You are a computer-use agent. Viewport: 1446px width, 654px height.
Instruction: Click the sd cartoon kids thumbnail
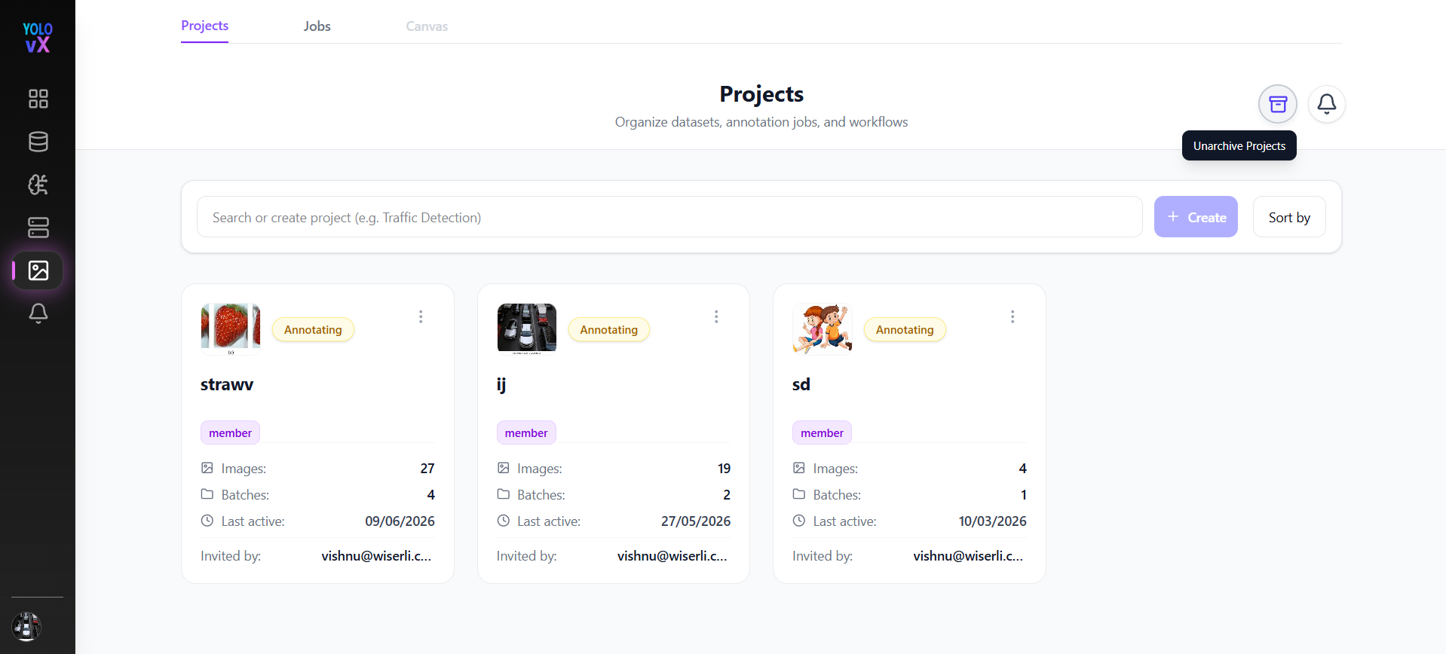[823, 329]
